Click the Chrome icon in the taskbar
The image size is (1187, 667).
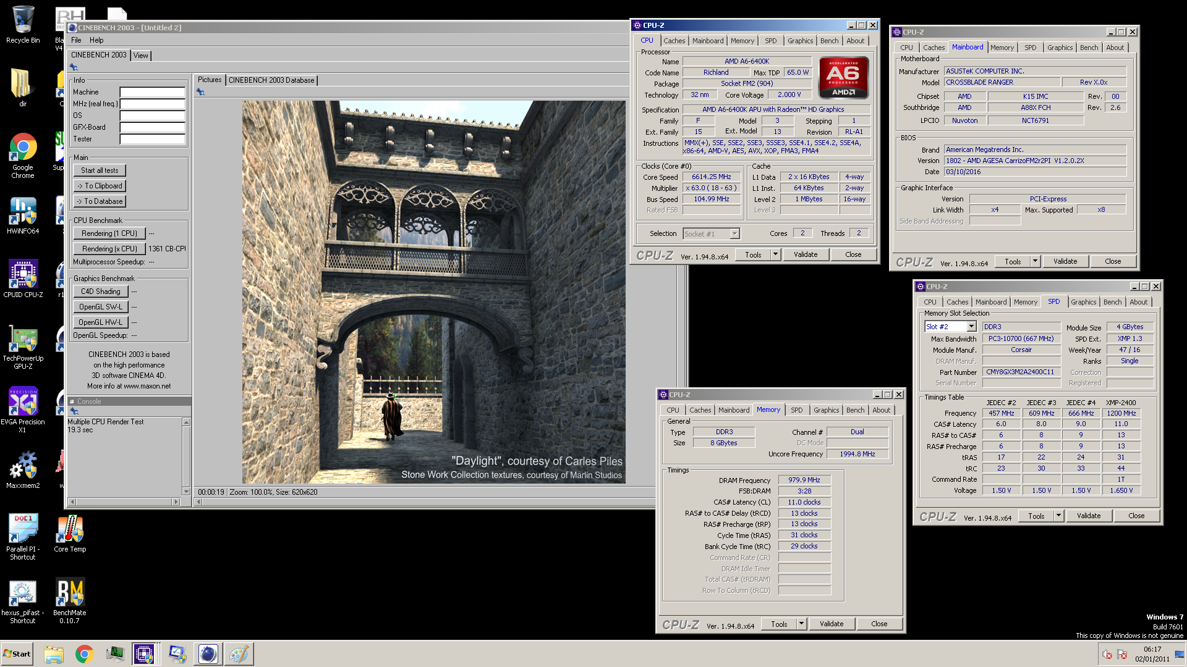tap(84, 654)
